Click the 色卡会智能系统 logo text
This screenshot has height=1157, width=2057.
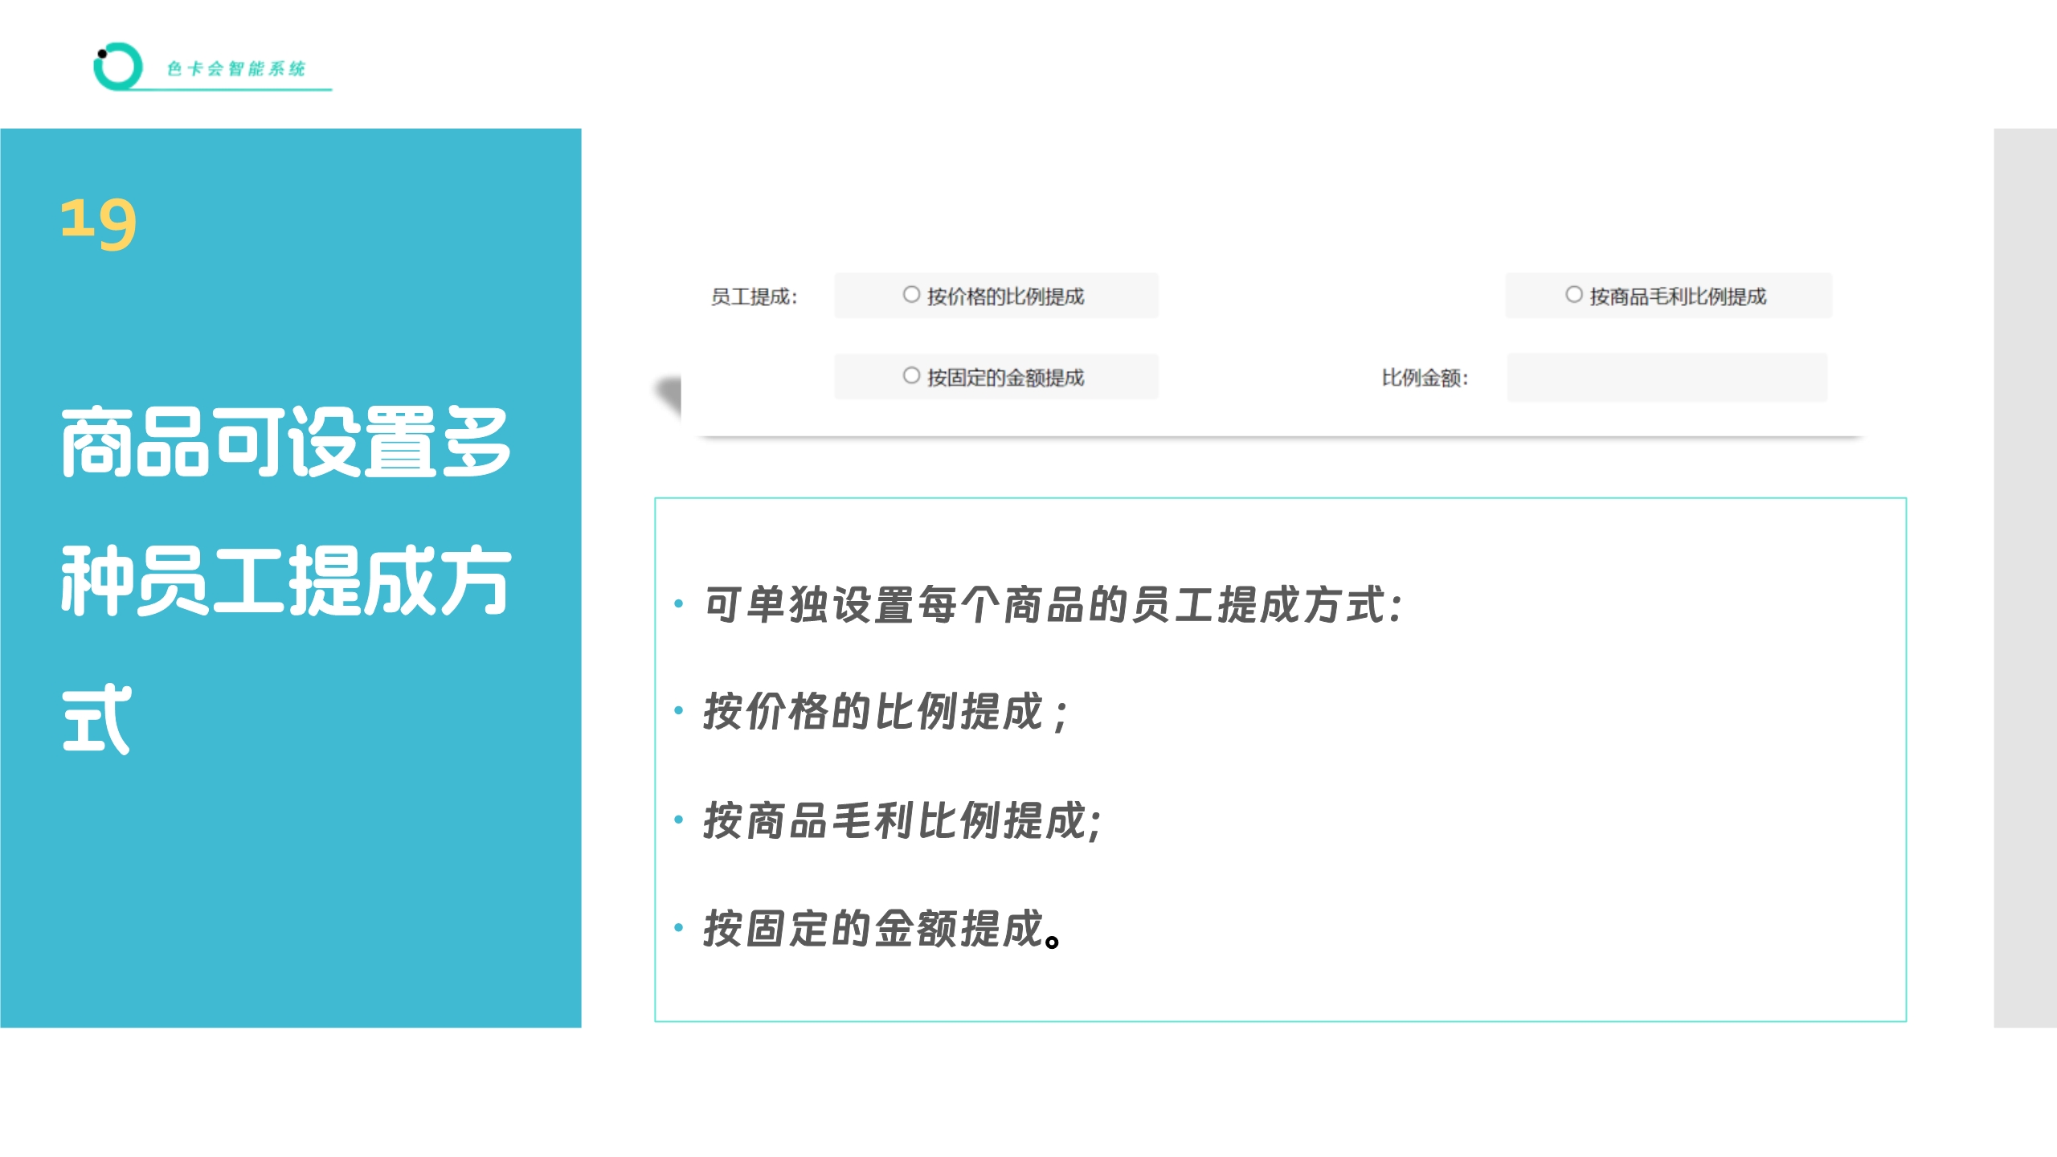(x=236, y=68)
